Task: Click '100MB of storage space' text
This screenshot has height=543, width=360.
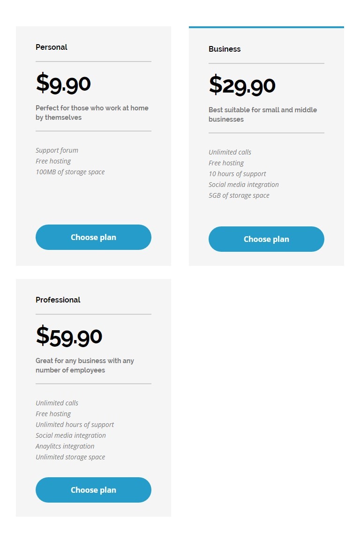Action: click(x=70, y=172)
